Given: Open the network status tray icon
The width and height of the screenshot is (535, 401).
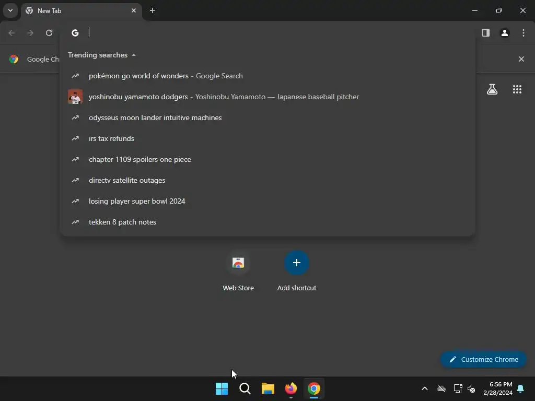Looking at the screenshot, I should coord(458,388).
